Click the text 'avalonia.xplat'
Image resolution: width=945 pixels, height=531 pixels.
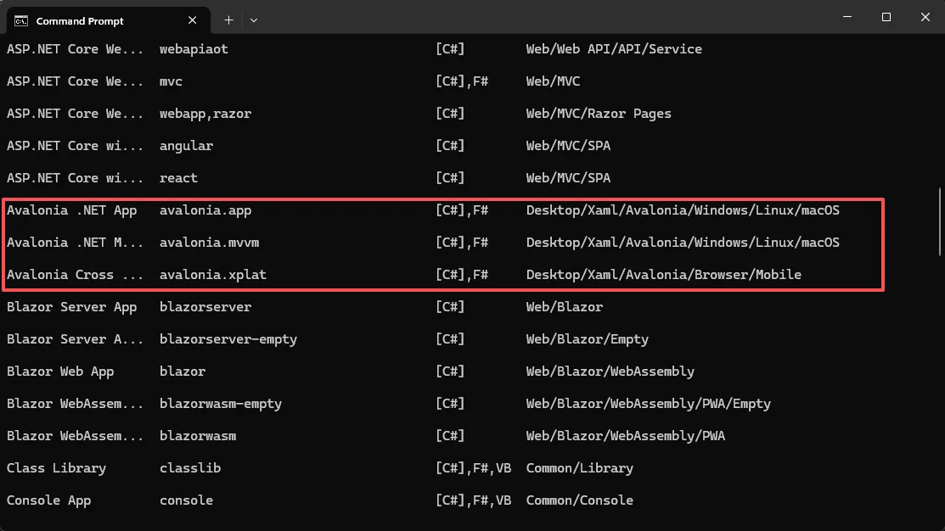pyautogui.click(x=213, y=275)
